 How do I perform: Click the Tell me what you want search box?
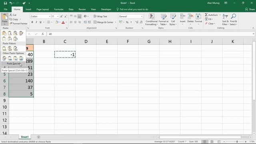click(x=132, y=9)
